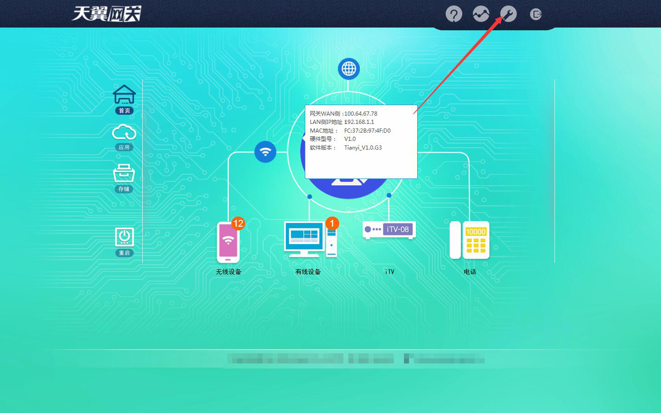The image size is (661, 413).
Task: Click the 10000 telephone icon
Action: point(470,240)
